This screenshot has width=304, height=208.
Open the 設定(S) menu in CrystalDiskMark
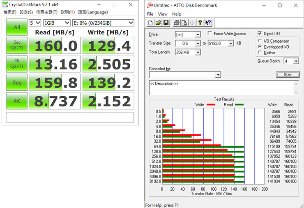(x=27, y=12)
